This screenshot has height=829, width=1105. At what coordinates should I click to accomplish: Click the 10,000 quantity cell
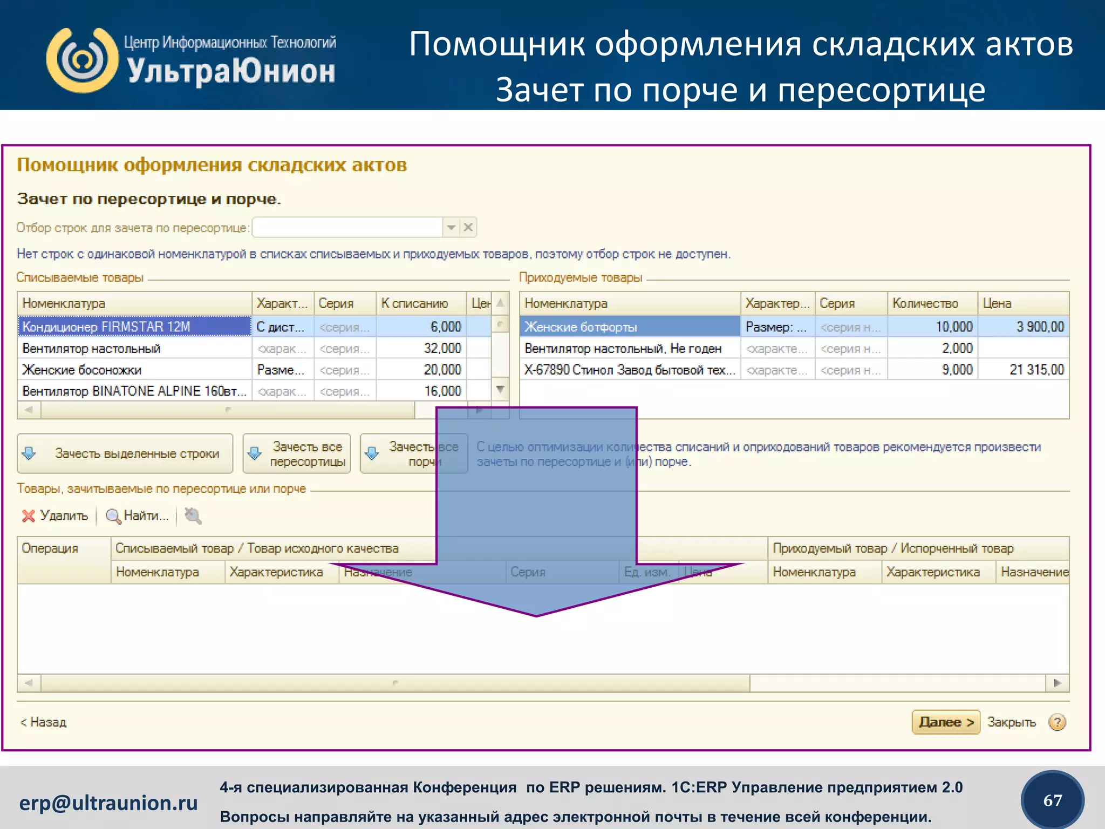pyautogui.click(x=933, y=327)
